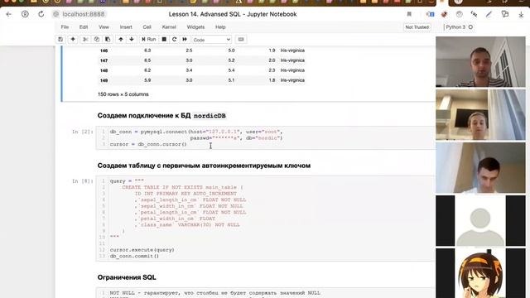Paste cells below icon
530x298 pixels.
[x=108, y=39]
